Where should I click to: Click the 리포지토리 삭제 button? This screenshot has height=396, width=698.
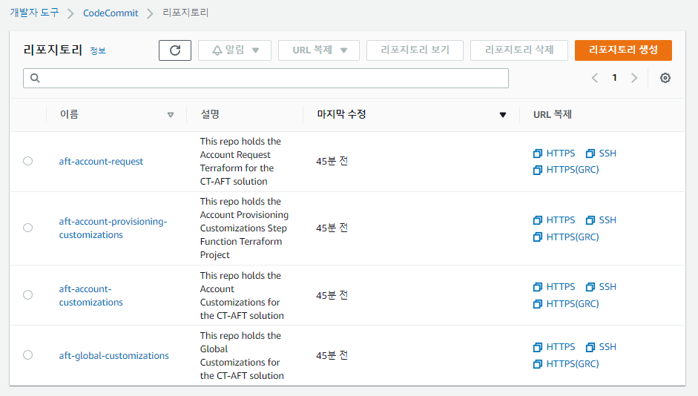pyautogui.click(x=519, y=50)
